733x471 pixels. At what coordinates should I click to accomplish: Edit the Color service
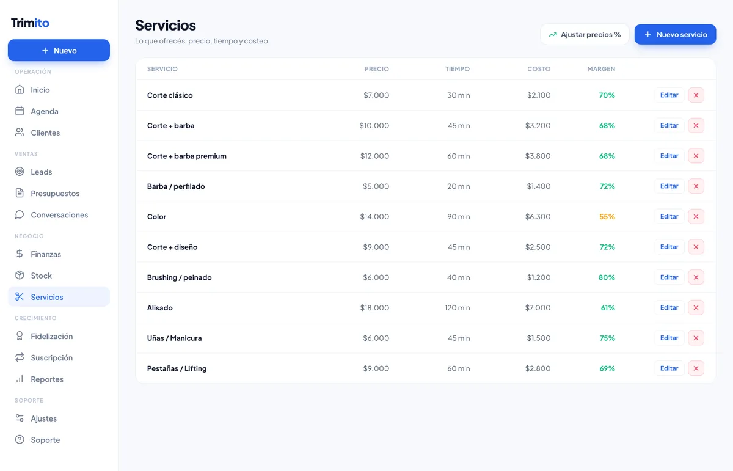[669, 216]
